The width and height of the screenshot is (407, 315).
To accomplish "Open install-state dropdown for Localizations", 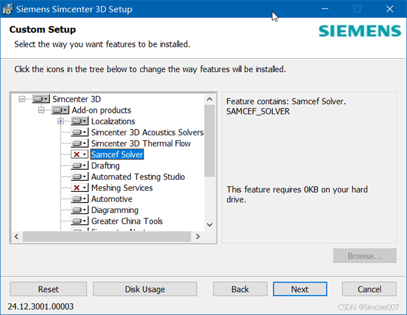I will (x=79, y=121).
